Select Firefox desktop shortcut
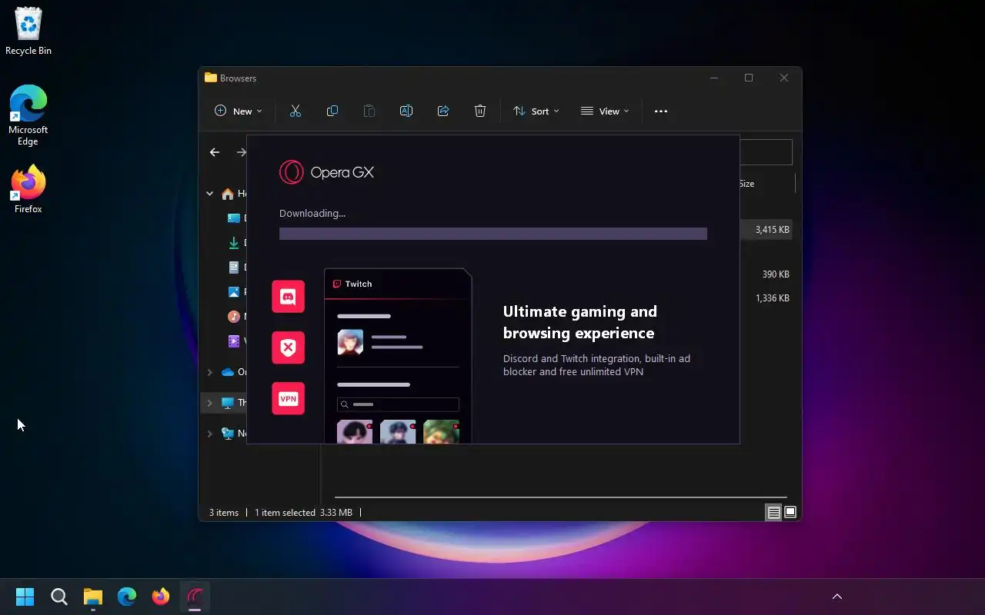 point(28,188)
